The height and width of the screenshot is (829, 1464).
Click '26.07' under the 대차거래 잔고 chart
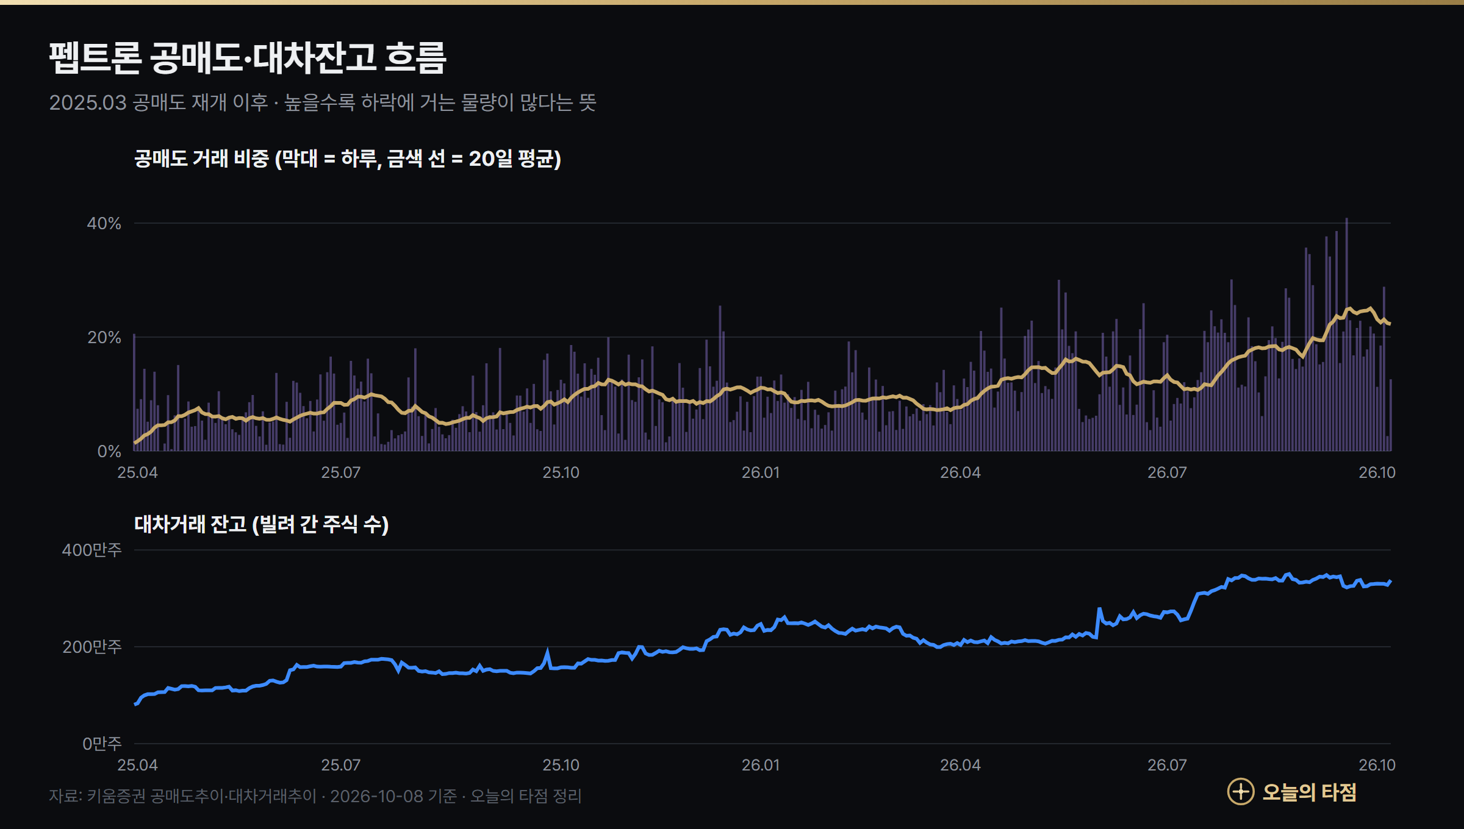[1167, 765]
